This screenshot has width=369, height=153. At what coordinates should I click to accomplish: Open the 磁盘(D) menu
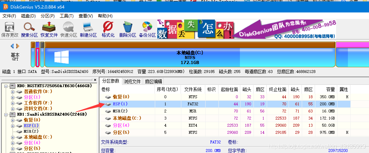coord(29,16)
